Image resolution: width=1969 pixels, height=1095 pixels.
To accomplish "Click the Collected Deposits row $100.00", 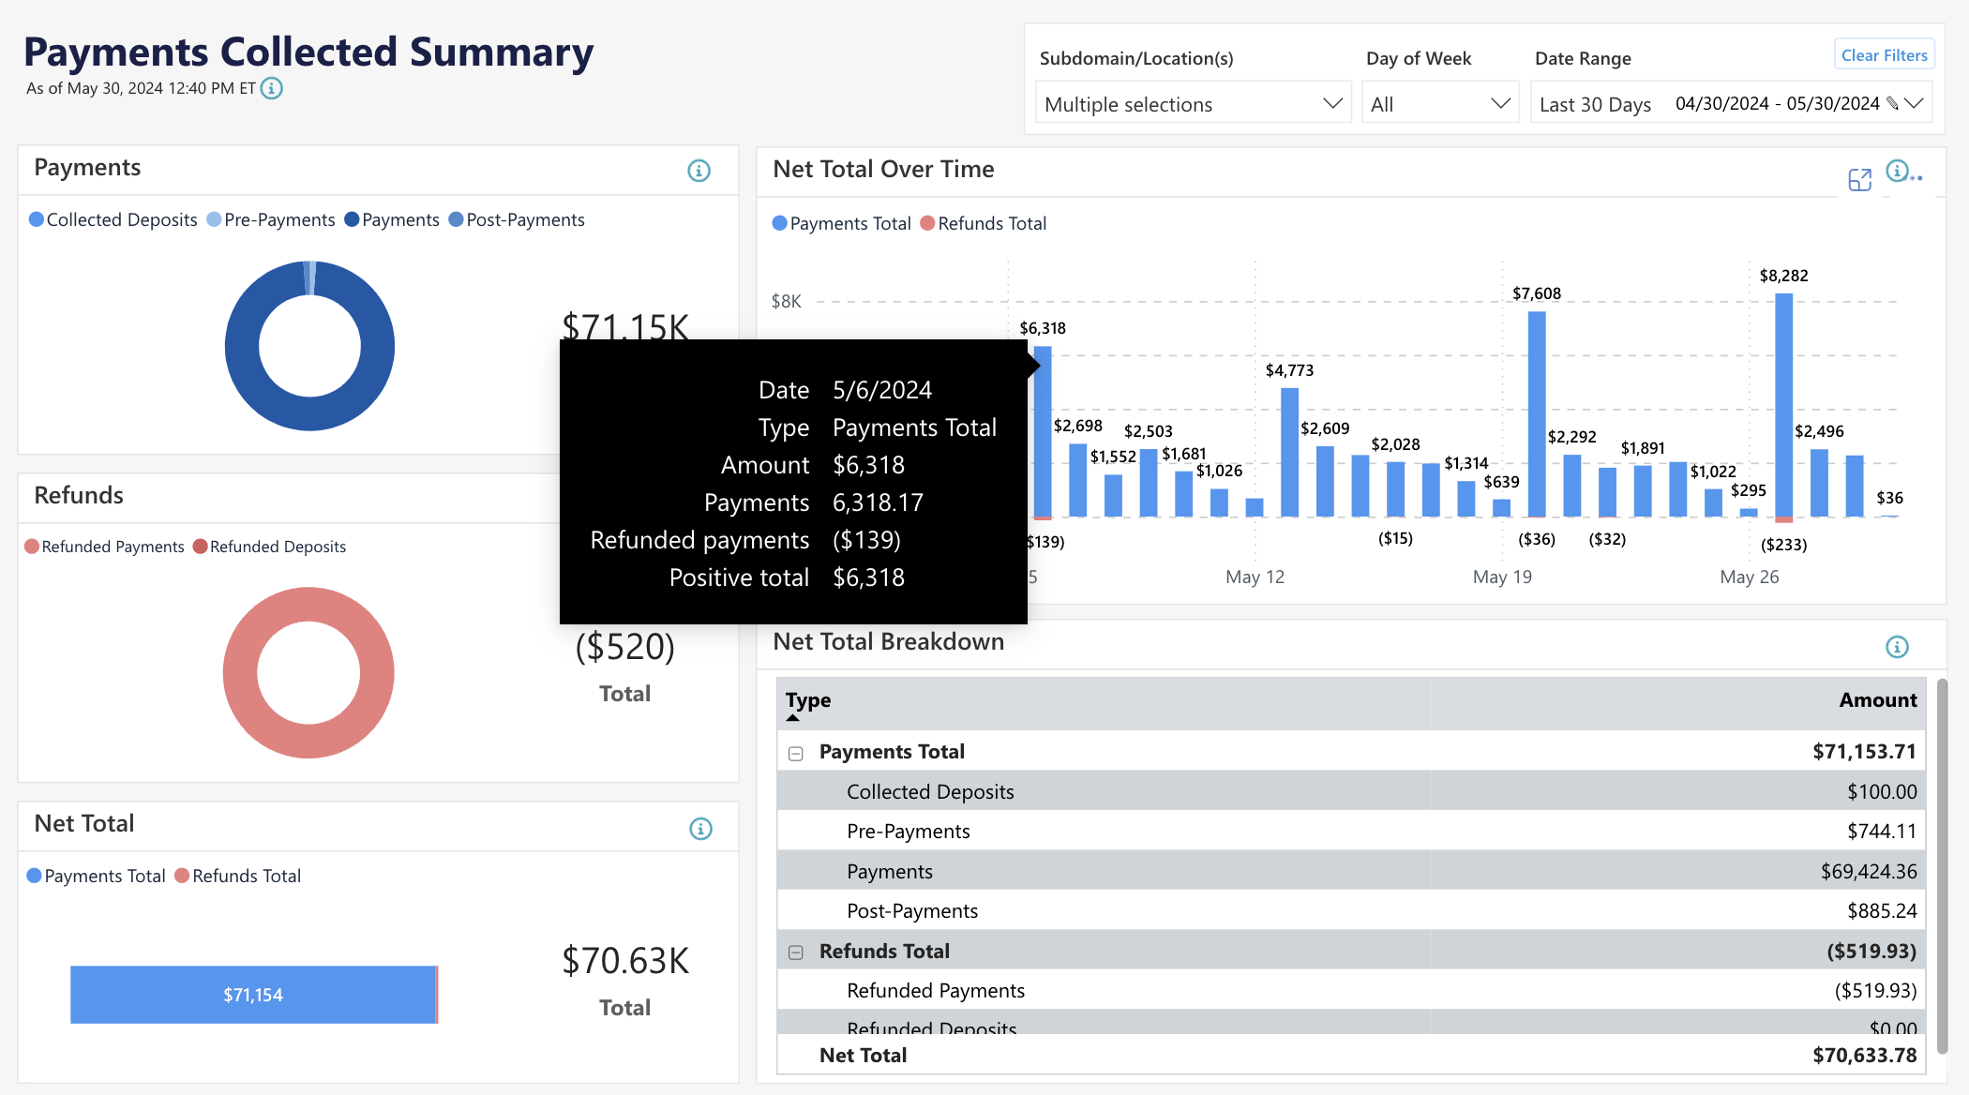I will tap(1351, 791).
